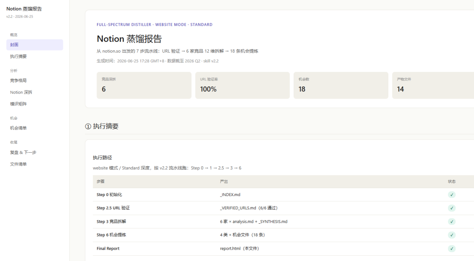Click the Final Report row label
This screenshot has width=474, height=261.
[x=108, y=249]
